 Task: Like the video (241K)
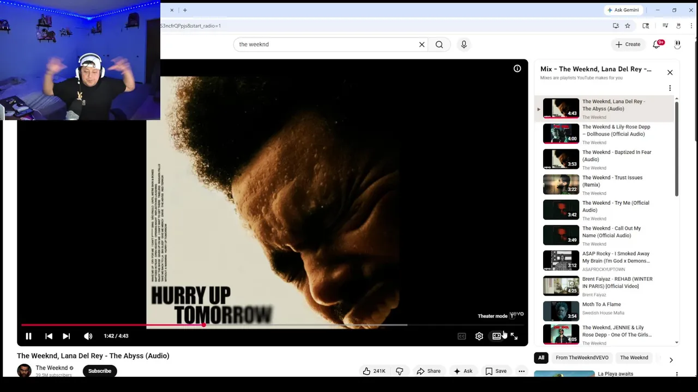[x=374, y=371]
